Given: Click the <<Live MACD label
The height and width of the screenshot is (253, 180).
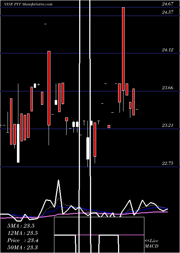Looking at the screenshot, I should pos(152,243).
